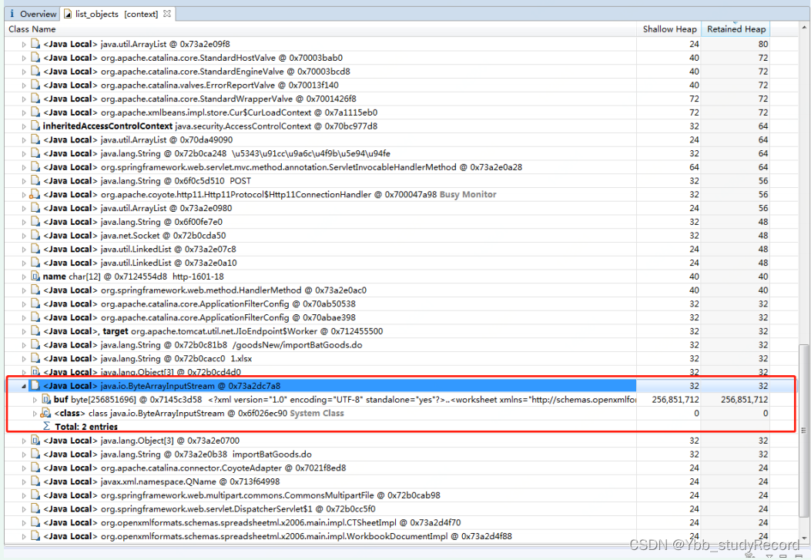811x560 pixels.
Task: Expand StandardHostValve @ 0x70003bab0 node
Action: tap(24, 58)
